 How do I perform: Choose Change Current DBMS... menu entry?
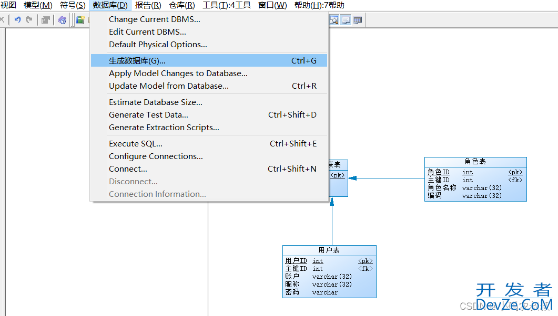pos(209,19)
